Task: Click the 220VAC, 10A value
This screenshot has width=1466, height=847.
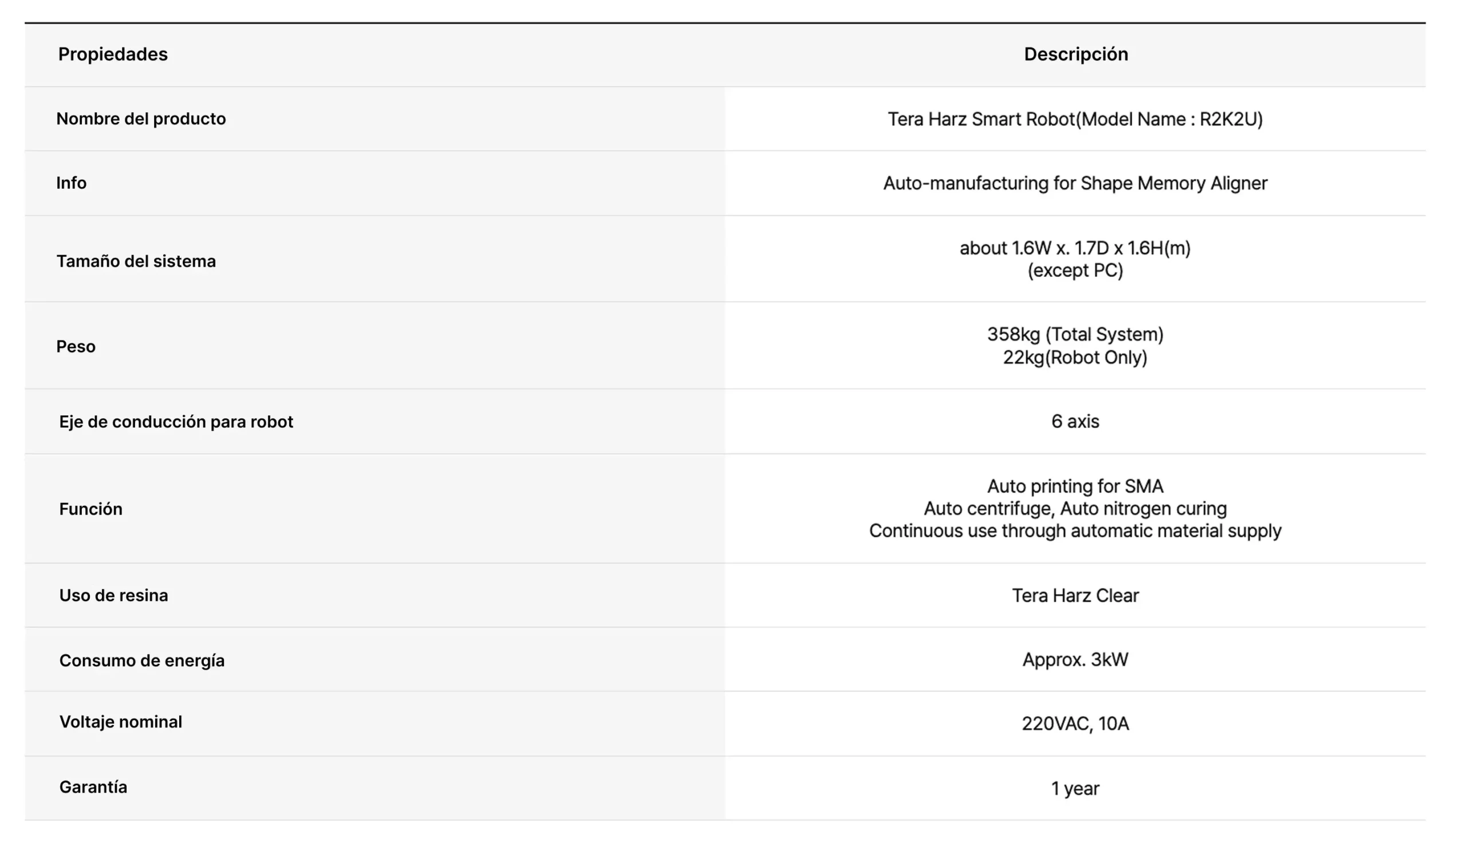Action: [1075, 724]
